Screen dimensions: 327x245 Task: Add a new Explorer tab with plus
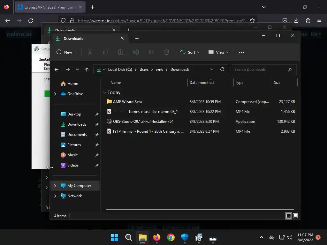pyautogui.click(x=137, y=39)
